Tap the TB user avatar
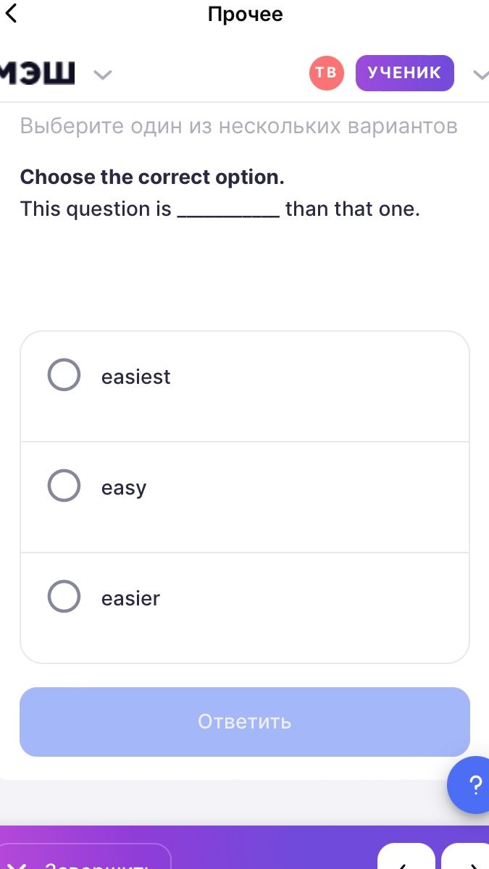489x869 pixels. pos(326,72)
